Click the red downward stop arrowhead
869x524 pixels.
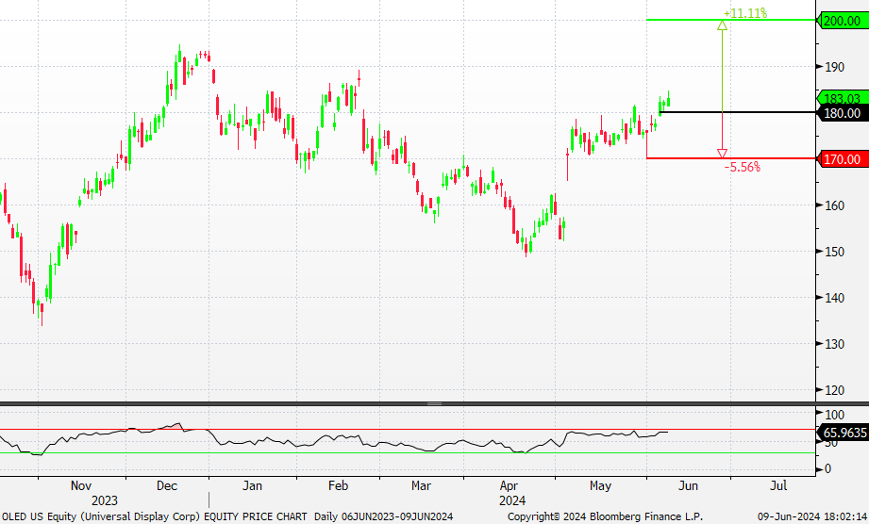click(722, 153)
